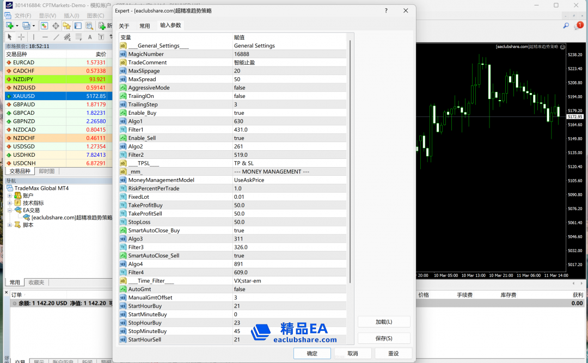The width and height of the screenshot is (588, 363).
Task: Expand the 账户 tree node
Action: (10, 195)
